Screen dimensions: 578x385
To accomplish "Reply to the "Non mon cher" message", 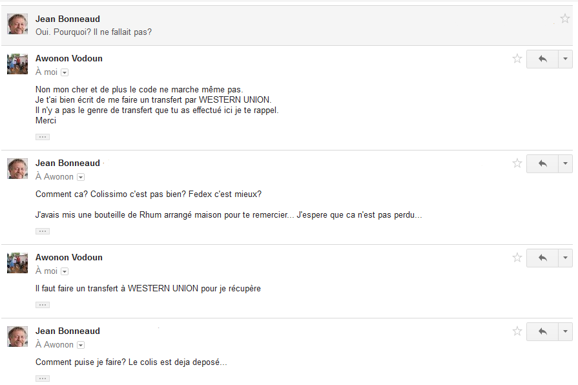I will coord(542,59).
